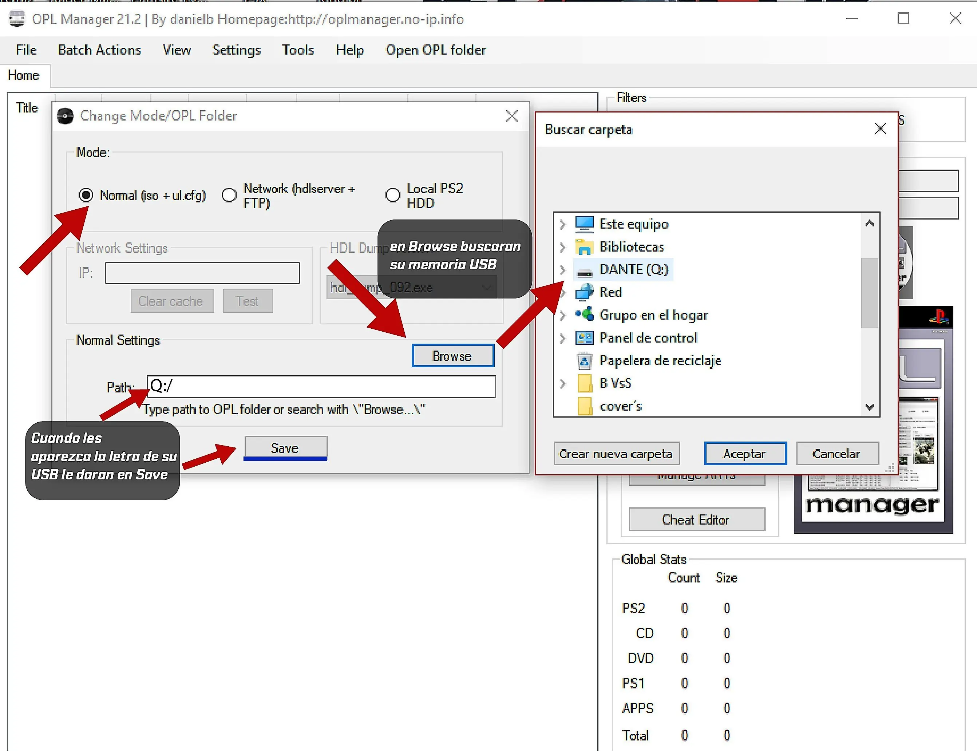Select Grupo en el hogar tree entry
The height and width of the screenshot is (751, 977).
(x=653, y=315)
